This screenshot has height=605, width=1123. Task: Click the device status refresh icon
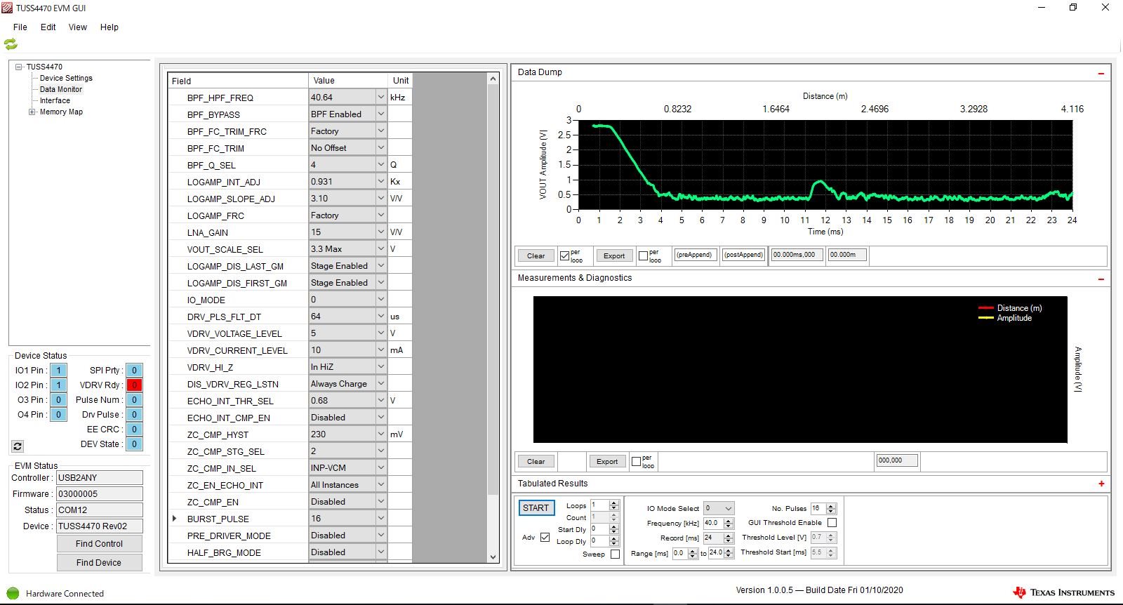18,446
